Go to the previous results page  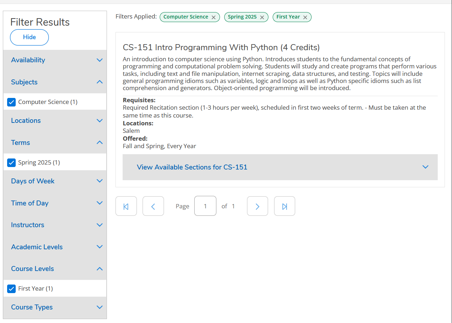153,206
